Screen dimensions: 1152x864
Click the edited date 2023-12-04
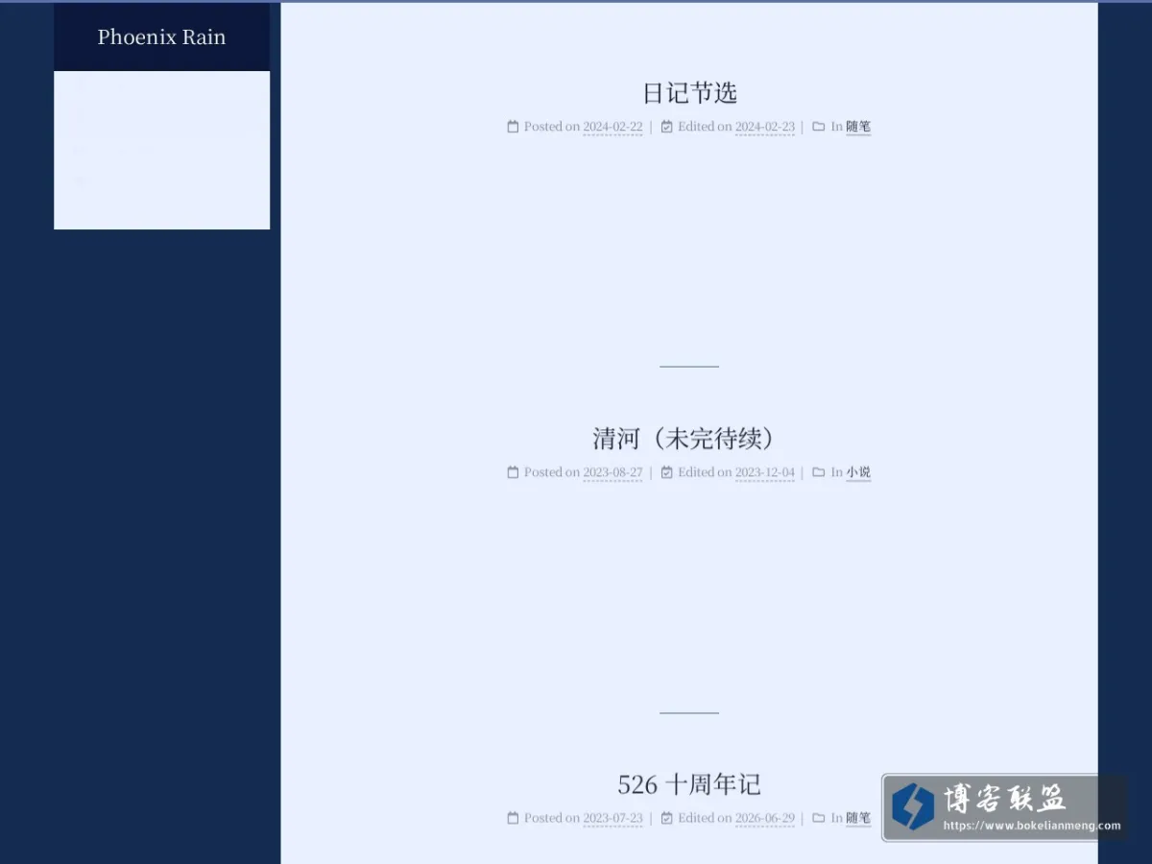[765, 472]
